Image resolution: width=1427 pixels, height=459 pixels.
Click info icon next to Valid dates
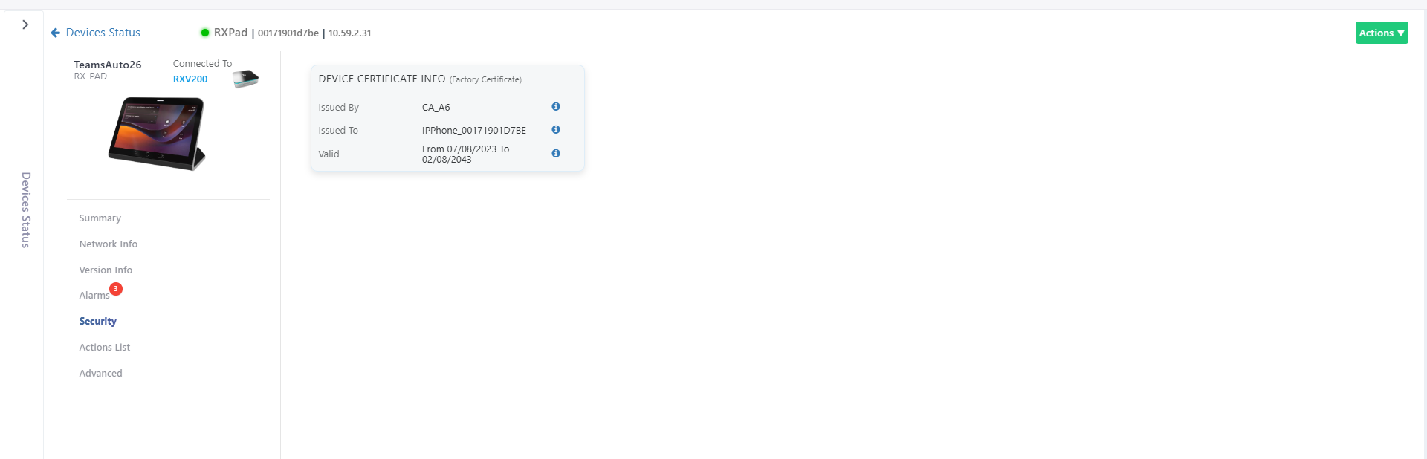(556, 154)
